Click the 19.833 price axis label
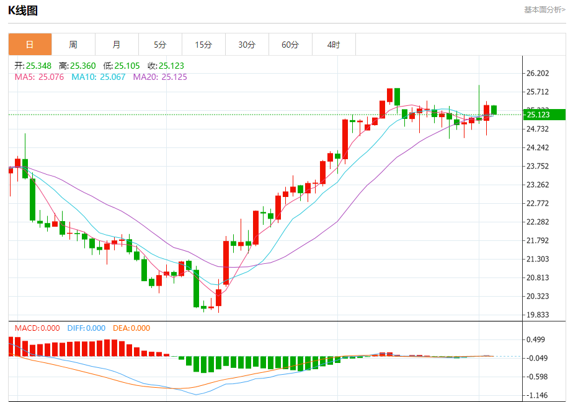Viewport: 573px width, 402px height. 538,315
